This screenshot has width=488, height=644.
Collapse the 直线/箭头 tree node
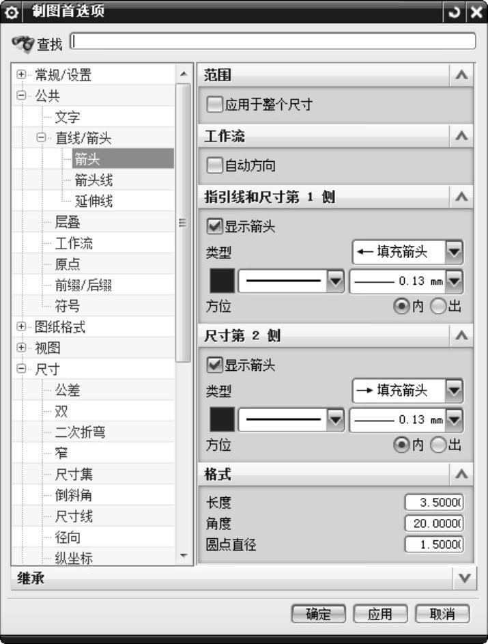coord(41,137)
